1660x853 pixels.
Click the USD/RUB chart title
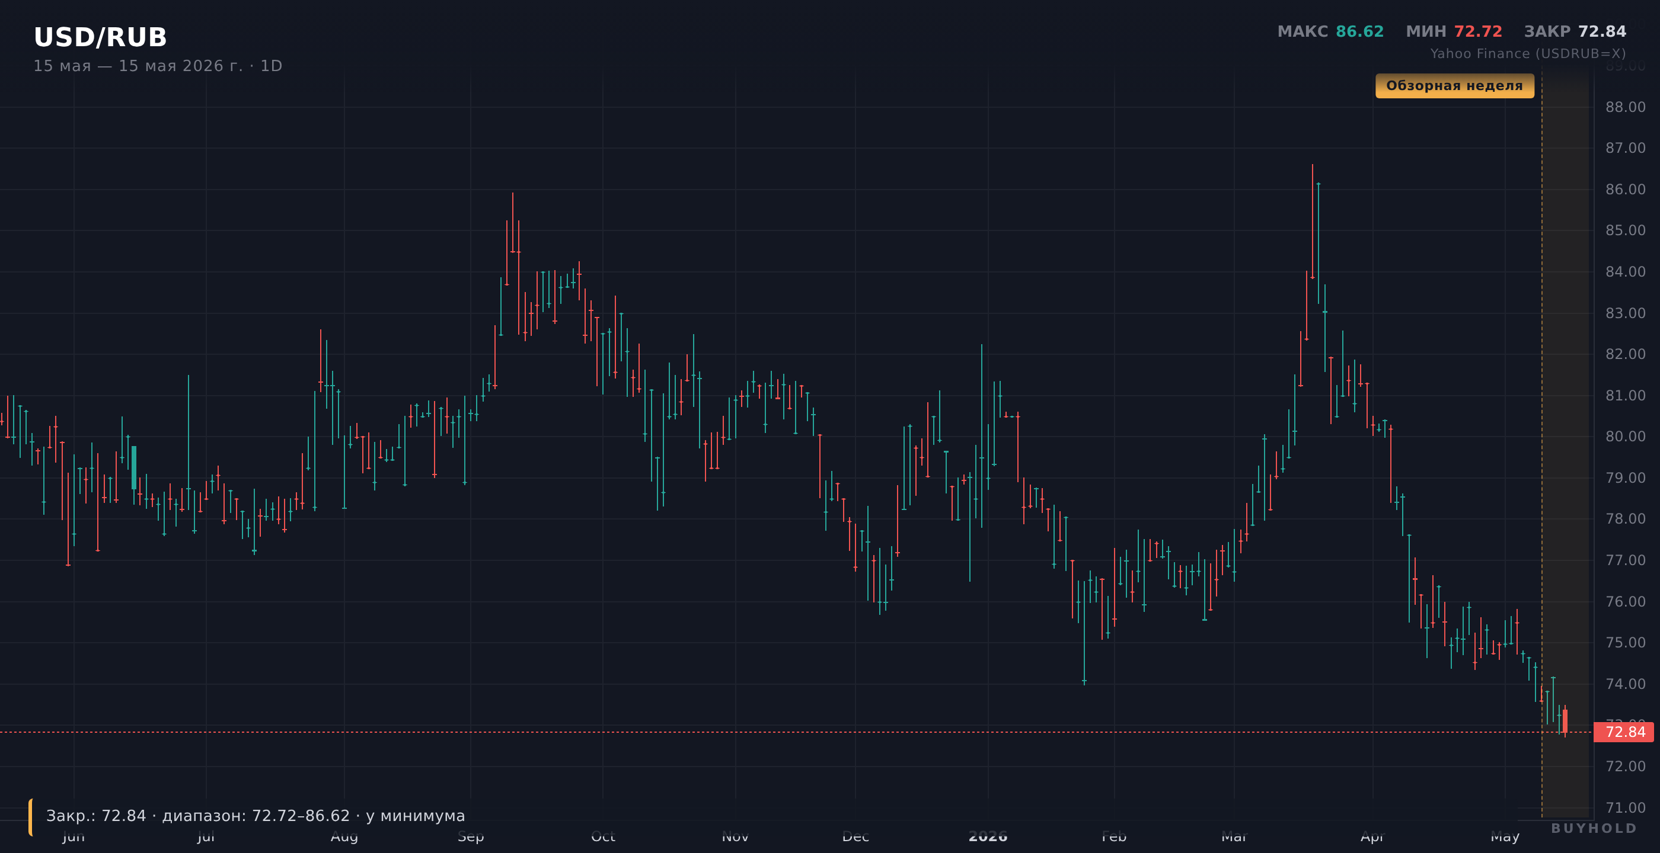[100, 37]
